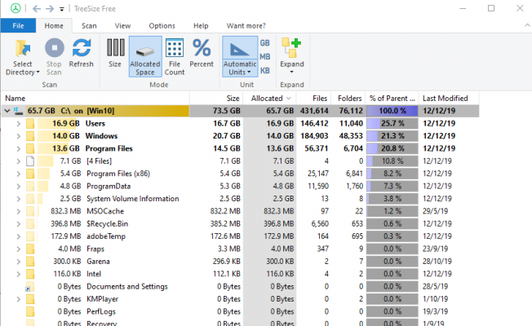Expand the Users folder tree node
The height and width of the screenshot is (326, 532).
(18, 124)
